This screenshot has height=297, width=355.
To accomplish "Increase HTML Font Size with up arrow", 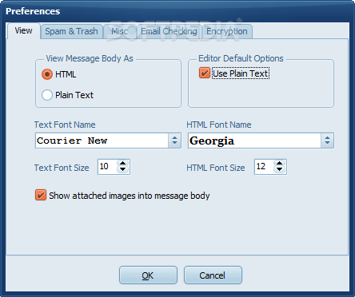I will click(279, 164).
